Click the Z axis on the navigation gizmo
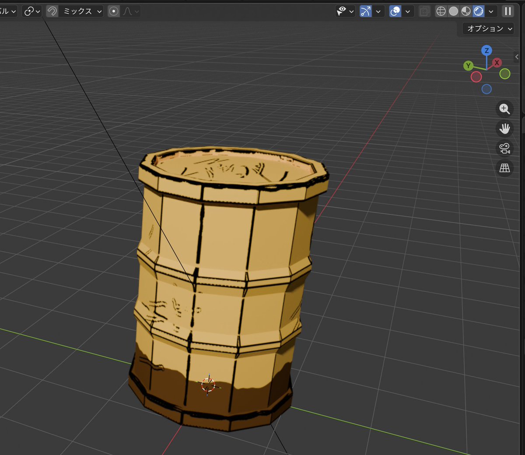The height and width of the screenshot is (455, 525). click(486, 51)
